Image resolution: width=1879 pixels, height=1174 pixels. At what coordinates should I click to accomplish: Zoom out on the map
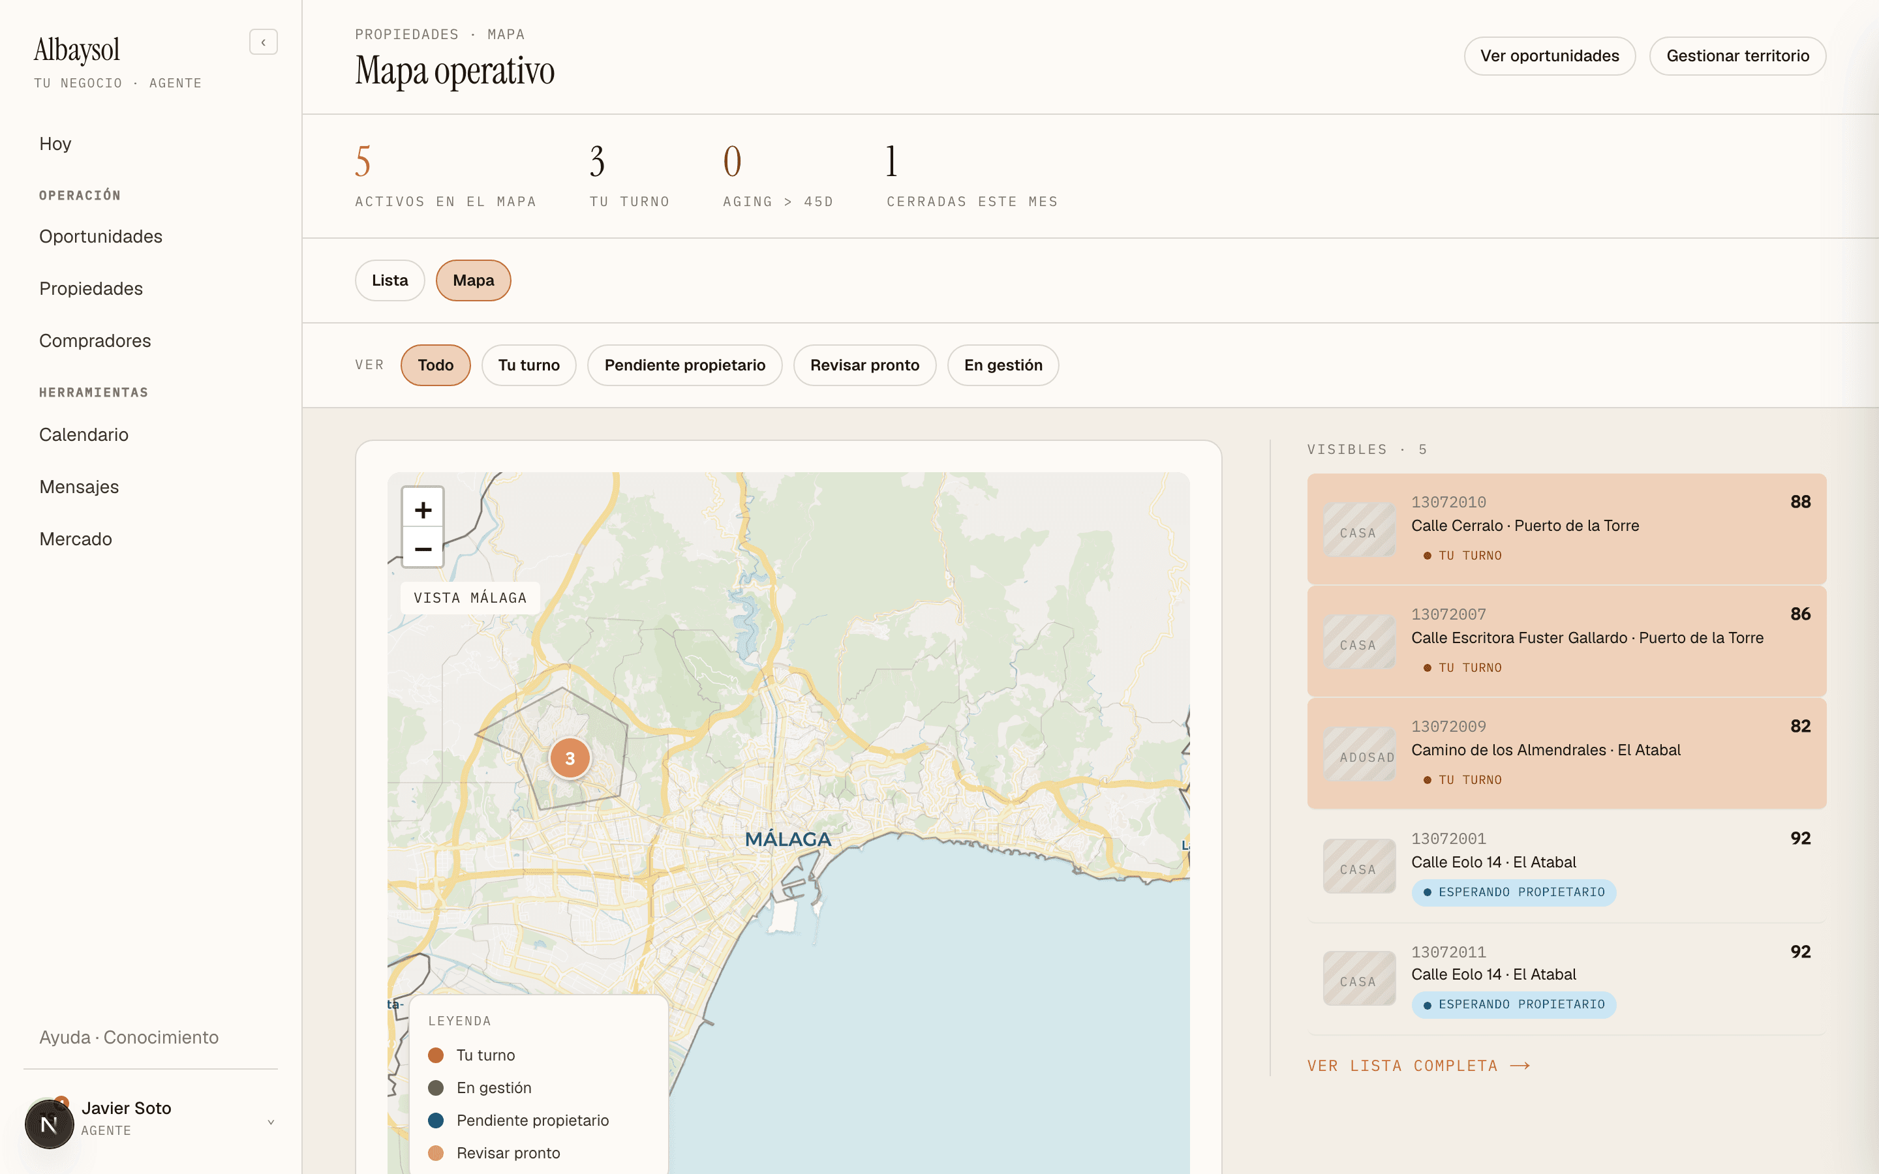click(423, 548)
